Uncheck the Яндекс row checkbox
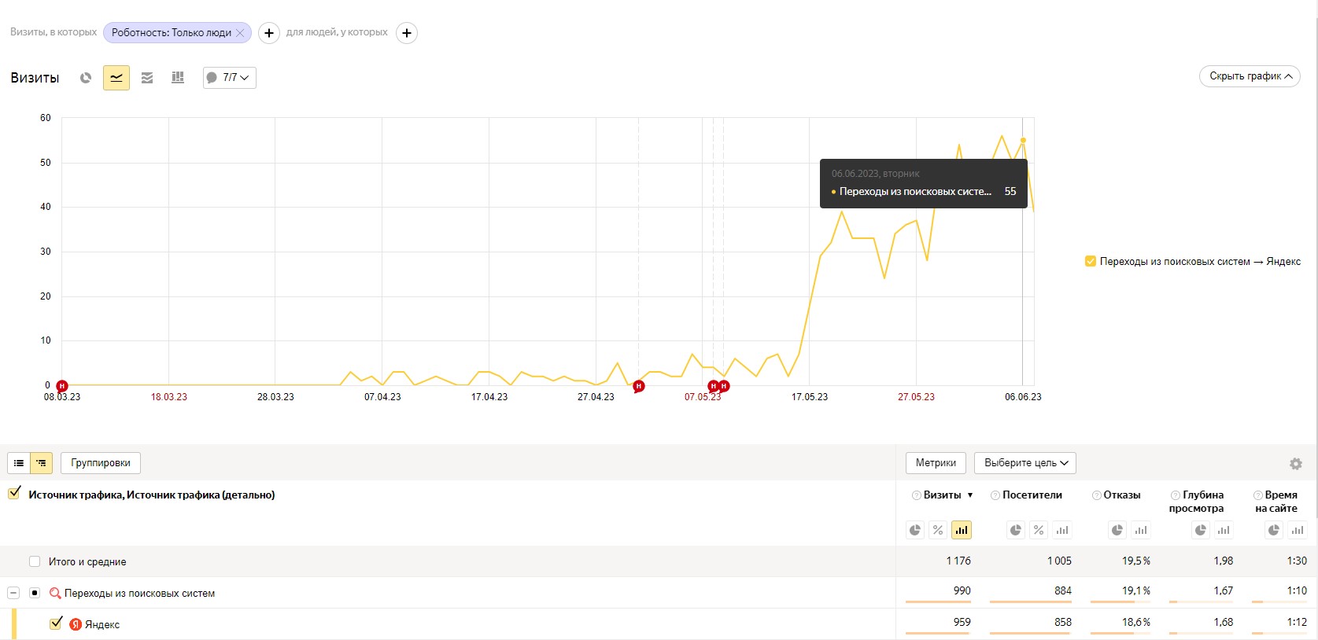The image size is (1318, 640). pos(56,623)
